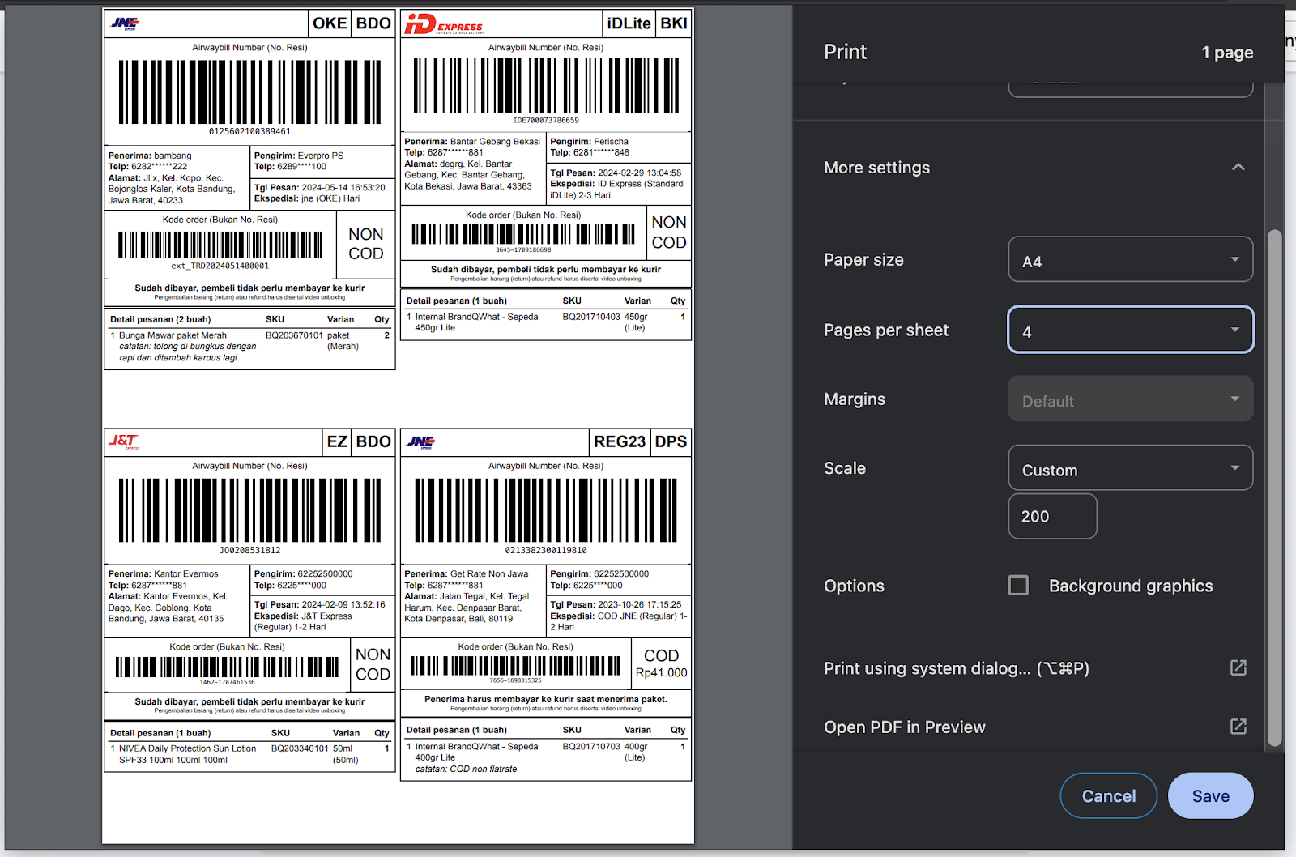This screenshot has width=1296, height=857.
Task: Click the ID Express logo on the iDLite label
Action: 443,24
